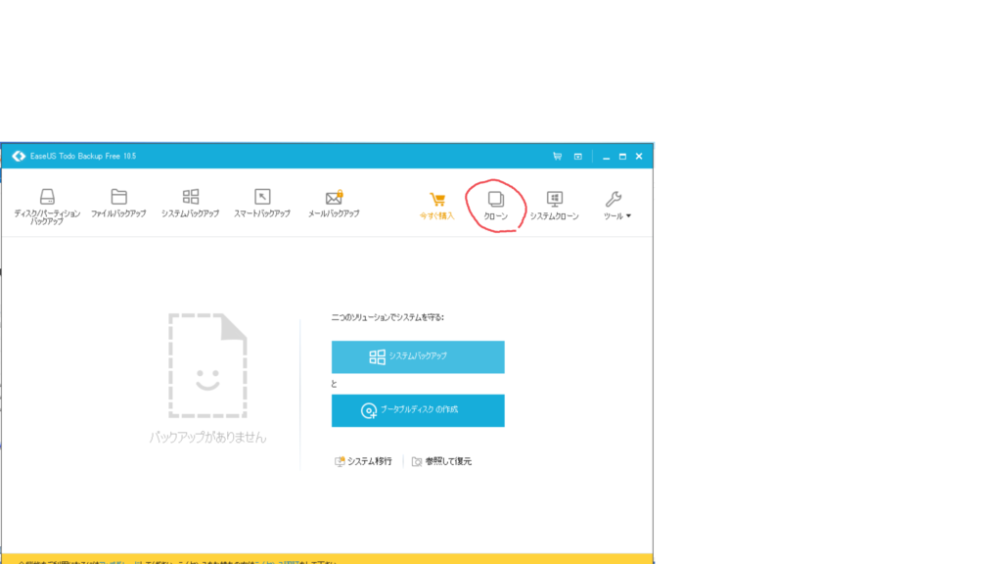Close the EaseUS Todo Backup window
Image resolution: width=1002 pixels, height=564 pixels.
click(639, 156)
